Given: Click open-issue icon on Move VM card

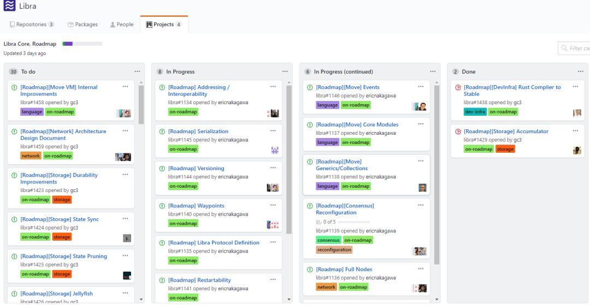Looking at the screenshot, I should 14,87.
